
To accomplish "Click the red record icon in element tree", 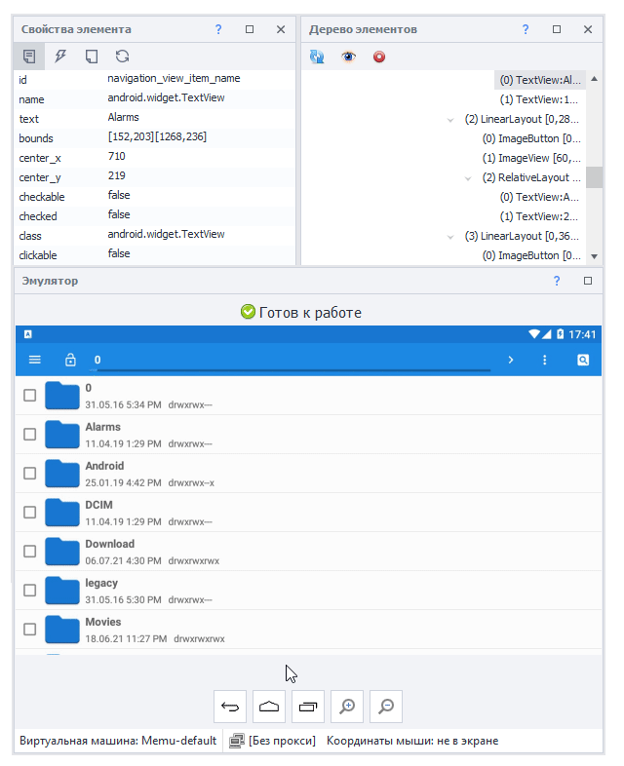I will pyautogui.click(x=379, y=57).
